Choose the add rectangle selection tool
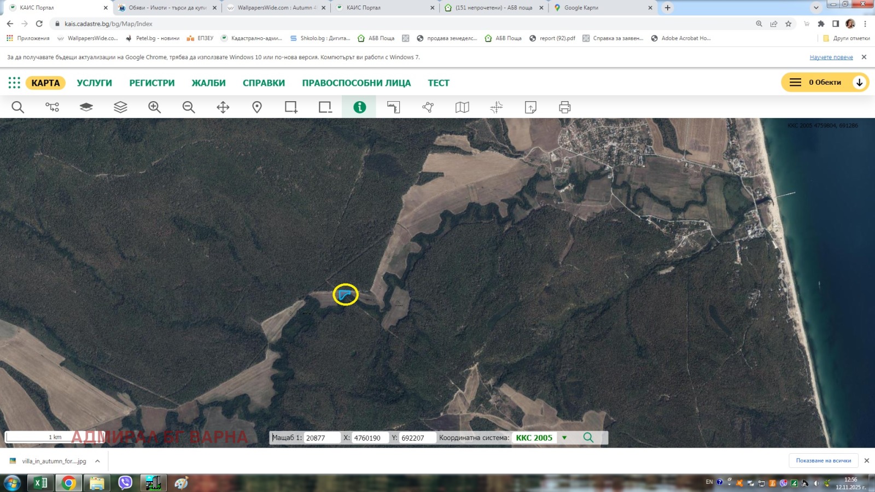Image resolution: width=875 pixels, height=492 pixels. coord(291,107)
